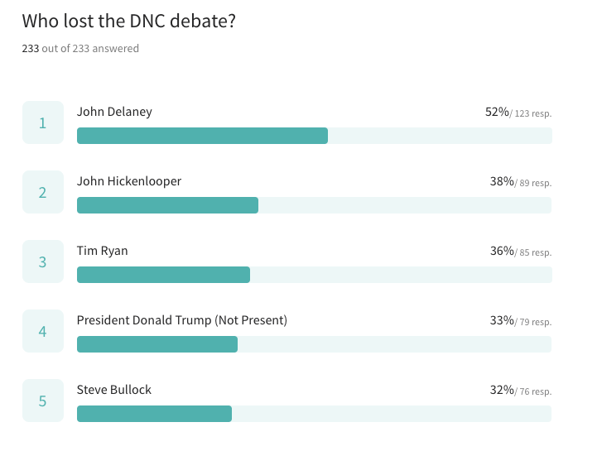Click the rank 1 number badge
The width and height of the screenshot is (602, 451).
[43, 122]
